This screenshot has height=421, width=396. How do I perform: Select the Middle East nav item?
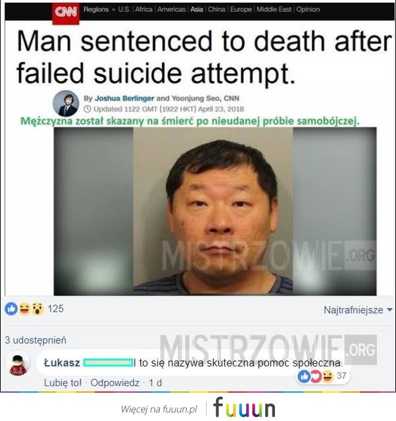(274, 9)
